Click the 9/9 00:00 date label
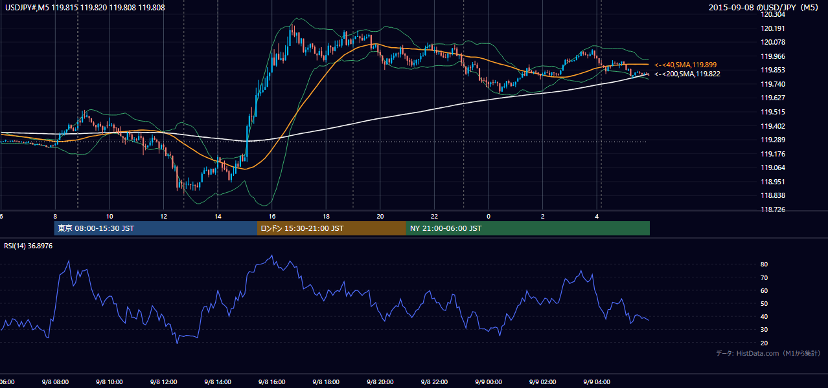The width and height of the screenshot is (828, 388). point(488,382)
